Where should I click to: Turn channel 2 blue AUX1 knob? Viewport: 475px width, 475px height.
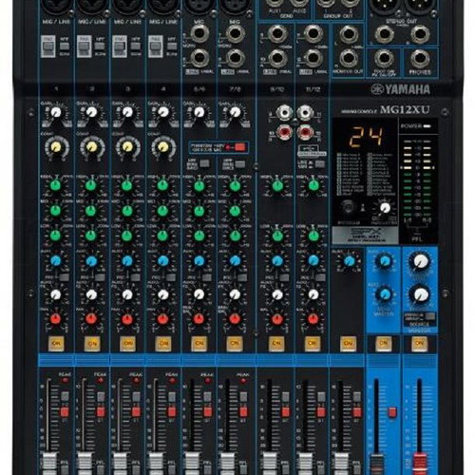pos(91,260)
